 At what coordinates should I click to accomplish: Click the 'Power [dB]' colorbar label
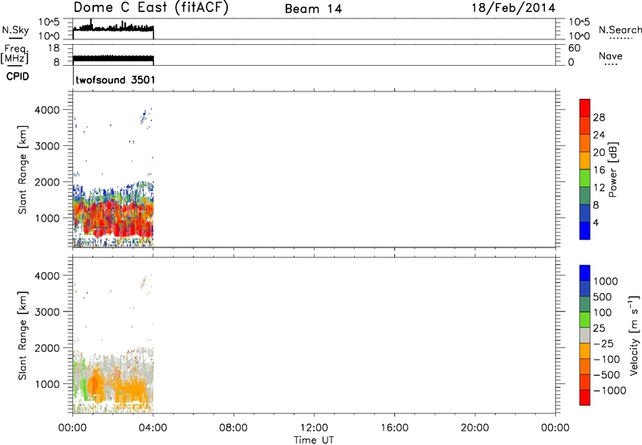[613, 169]
